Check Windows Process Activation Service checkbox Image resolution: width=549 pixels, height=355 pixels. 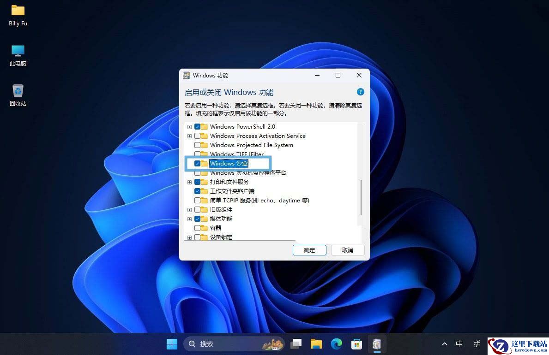click(x=198, y=136)
